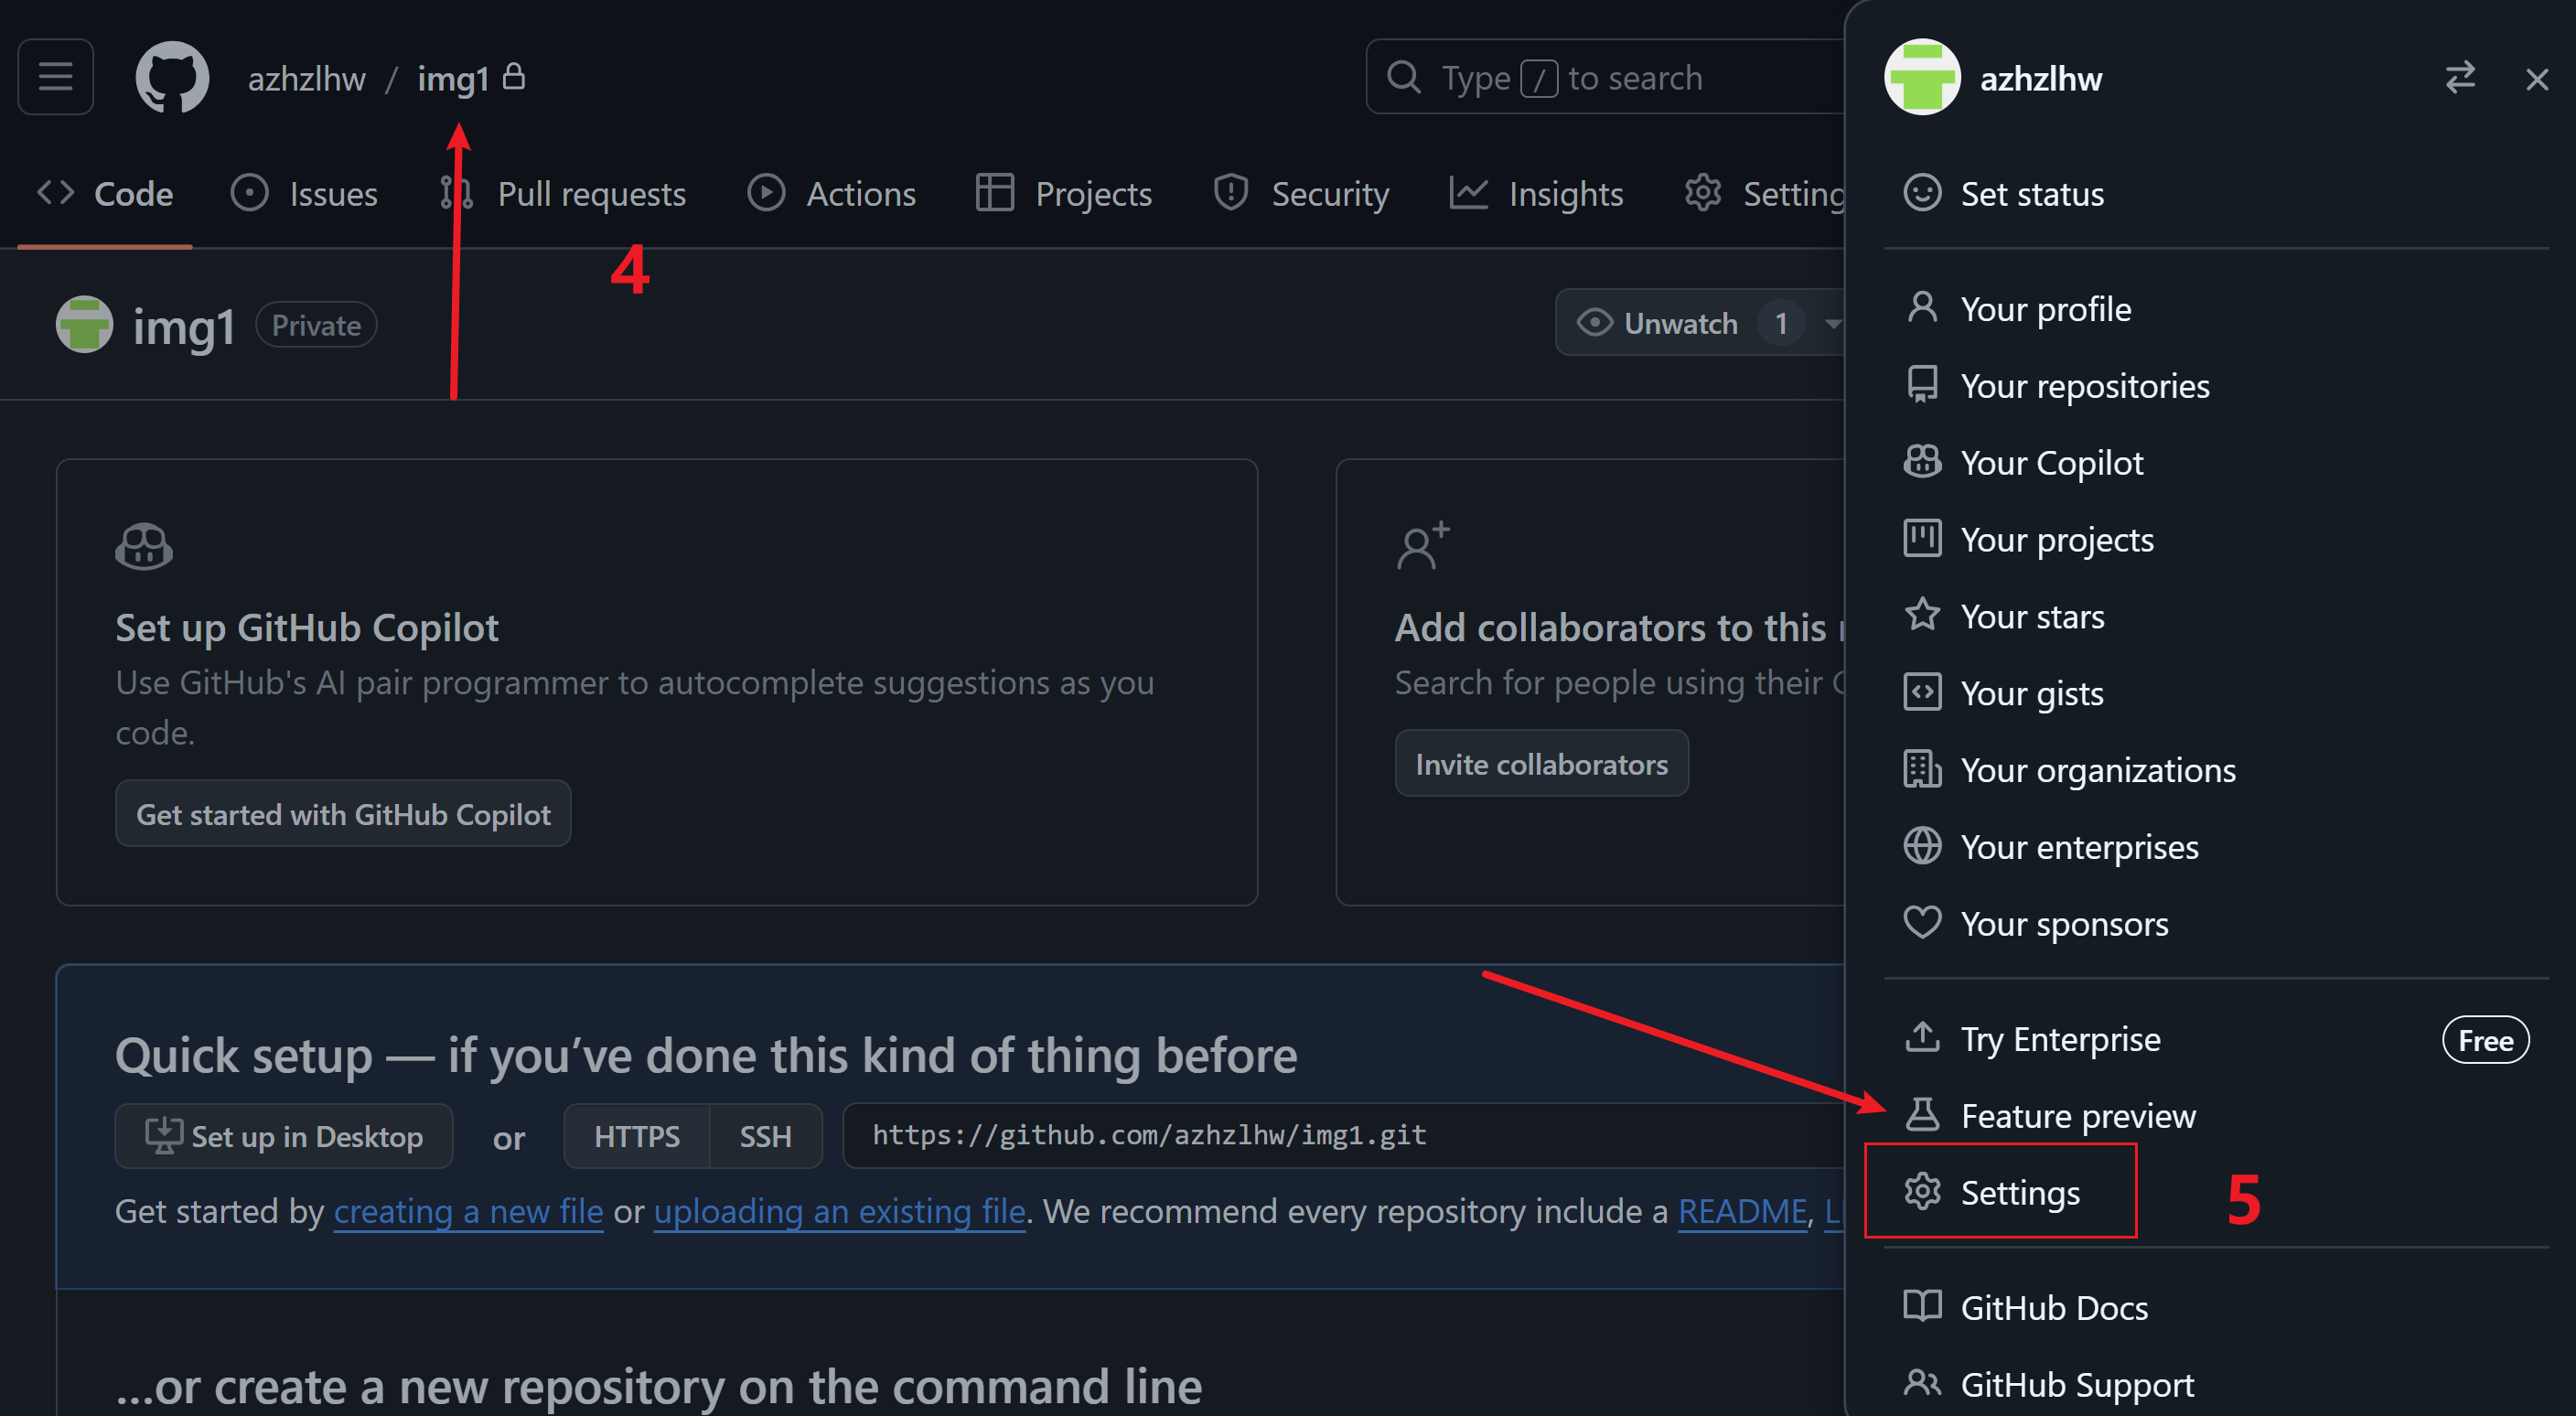The image size is (2576, 1416).
Task: Click the Free badge beside Try Enterprise
Action: pyautogui.click(x=2485, y=1040)
